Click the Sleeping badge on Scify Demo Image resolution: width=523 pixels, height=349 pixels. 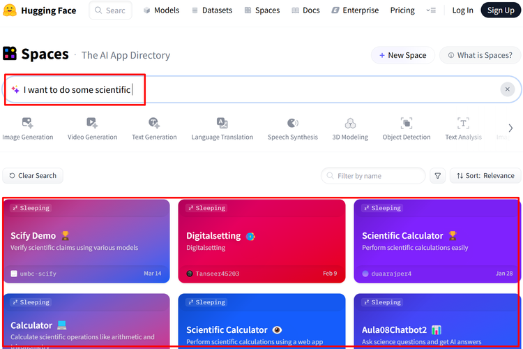31,208
